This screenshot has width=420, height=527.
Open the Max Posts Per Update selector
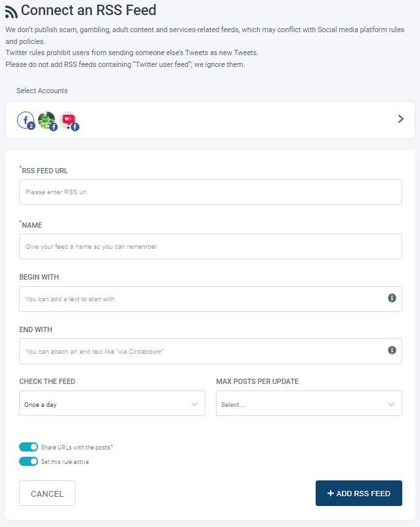(x=308, y=403)
